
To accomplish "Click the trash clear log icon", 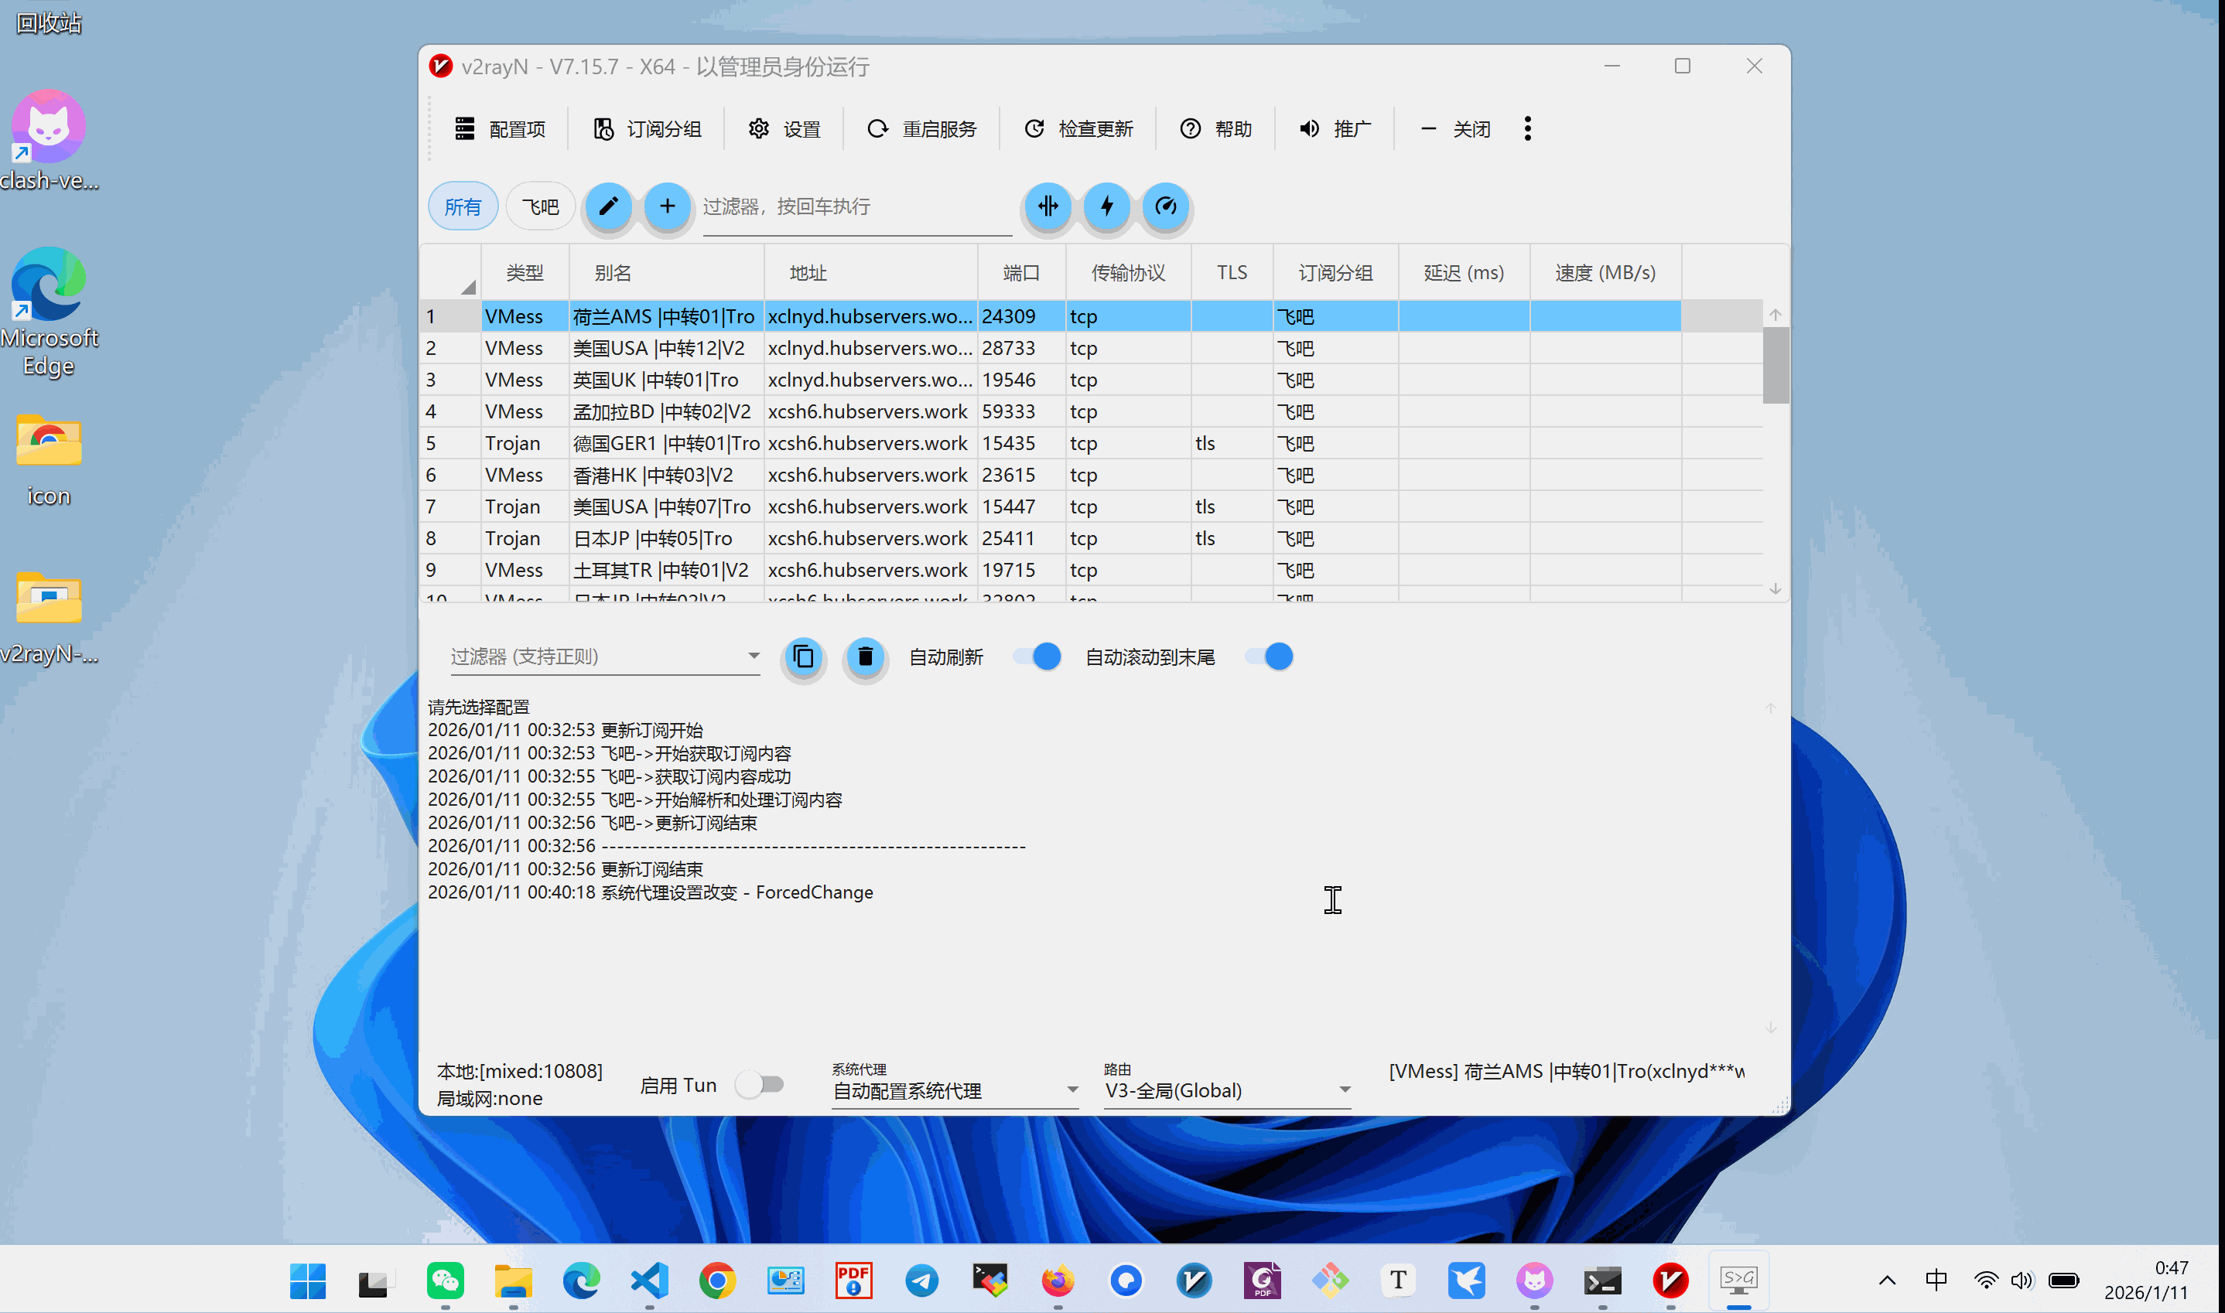I will (865, 656).
